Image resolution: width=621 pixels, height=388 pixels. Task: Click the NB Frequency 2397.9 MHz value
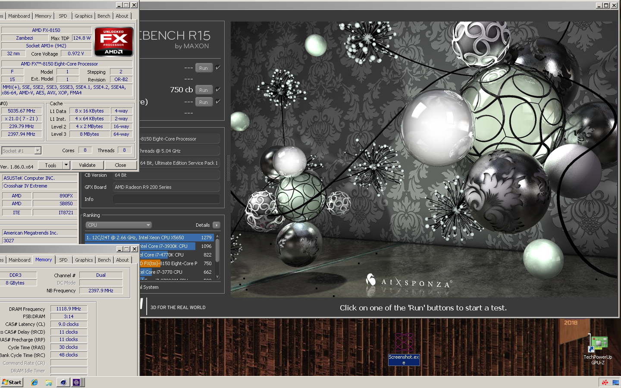(x=101, y=291)
